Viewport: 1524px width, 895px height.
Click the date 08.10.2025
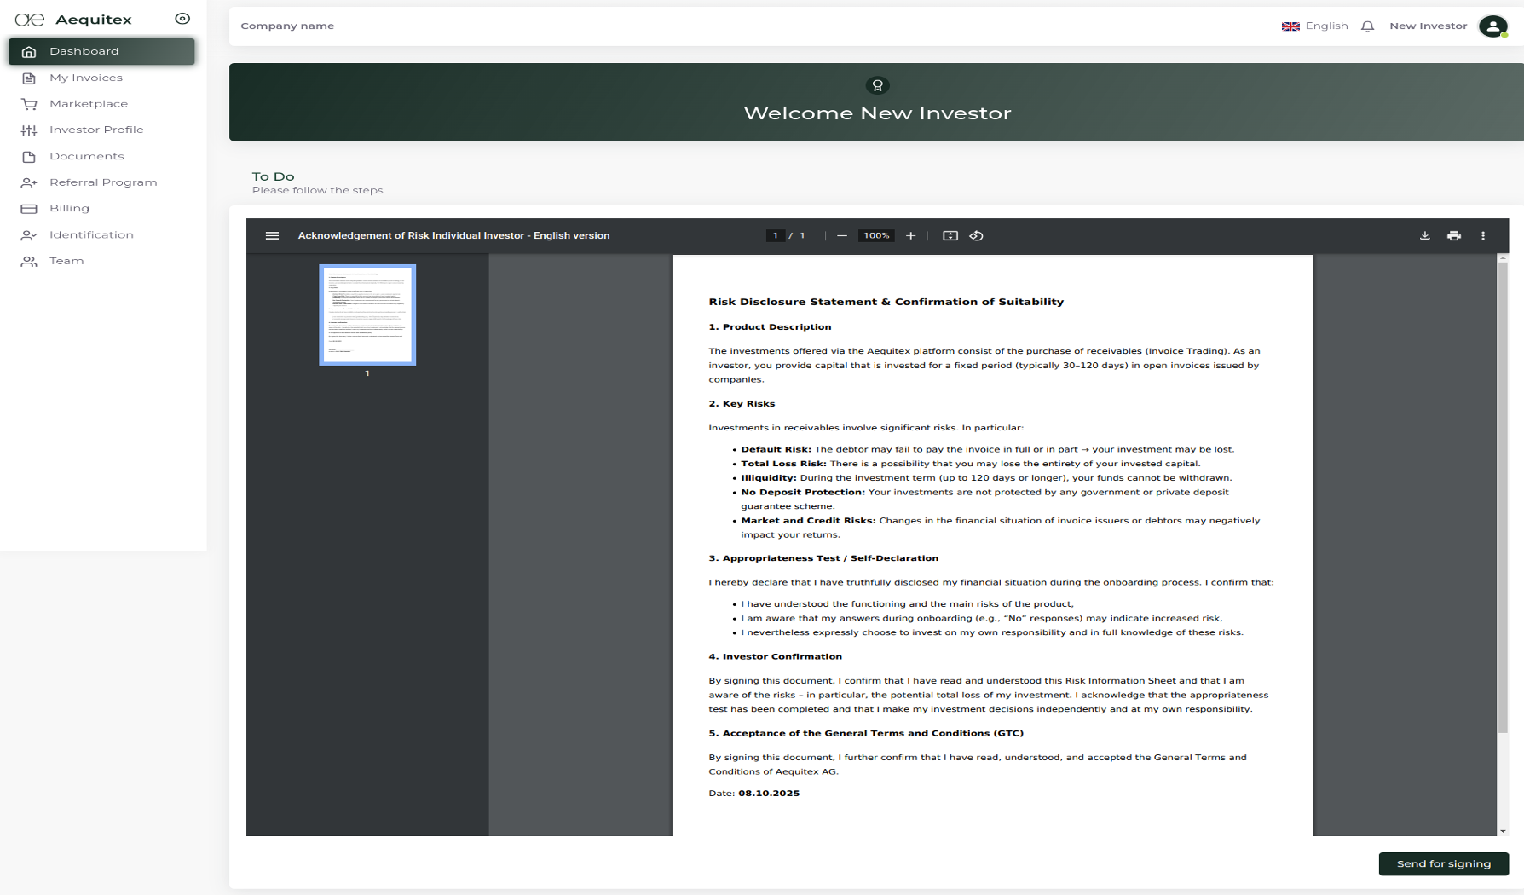(769, 794)
